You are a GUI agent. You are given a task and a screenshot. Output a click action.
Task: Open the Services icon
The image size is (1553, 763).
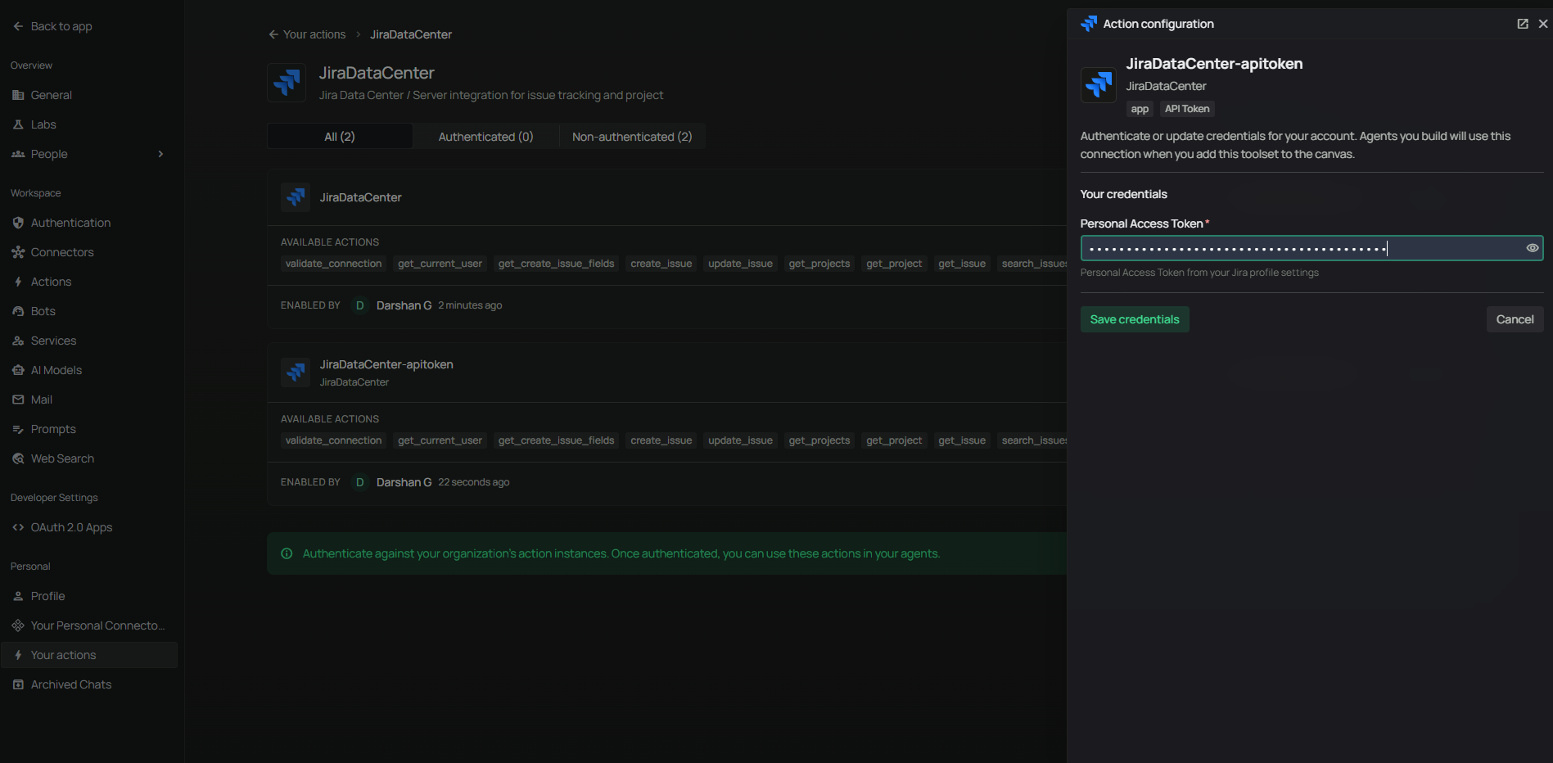[18, 341]
